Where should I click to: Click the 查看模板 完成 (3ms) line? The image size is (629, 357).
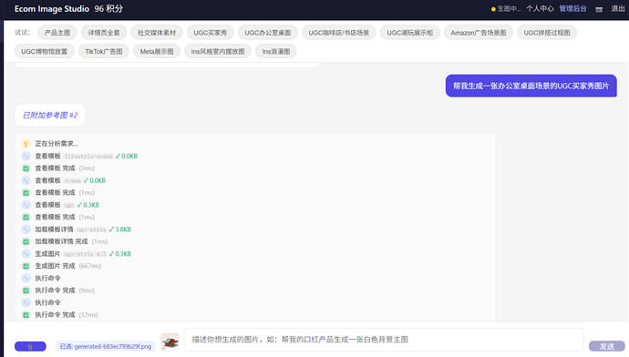pos(65,168)
